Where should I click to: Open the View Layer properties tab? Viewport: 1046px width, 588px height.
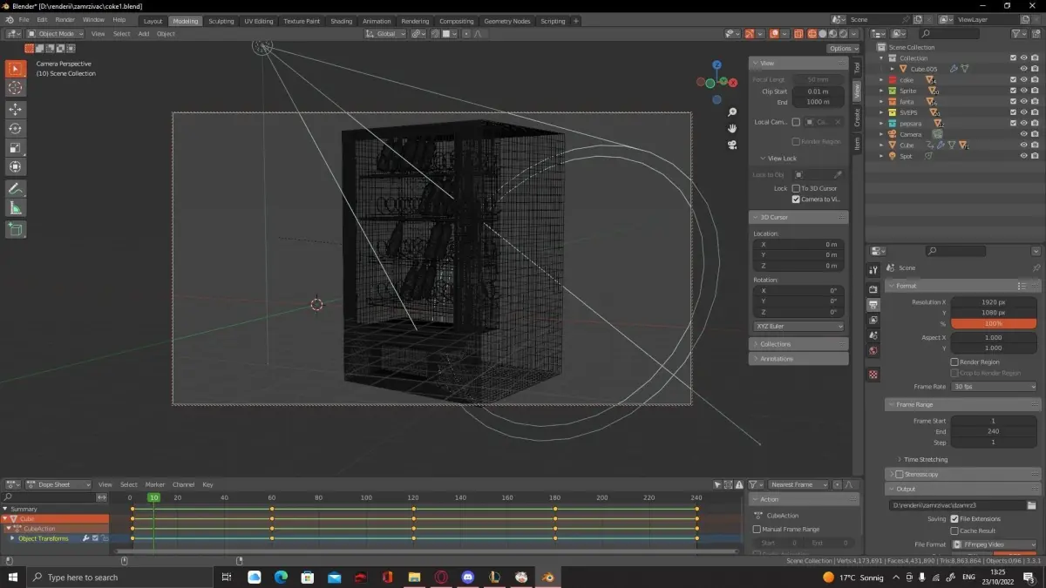click(873, 320)
